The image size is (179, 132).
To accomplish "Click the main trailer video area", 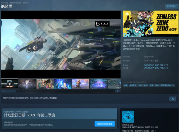I will pyautogui.click(x=61, y=44).
